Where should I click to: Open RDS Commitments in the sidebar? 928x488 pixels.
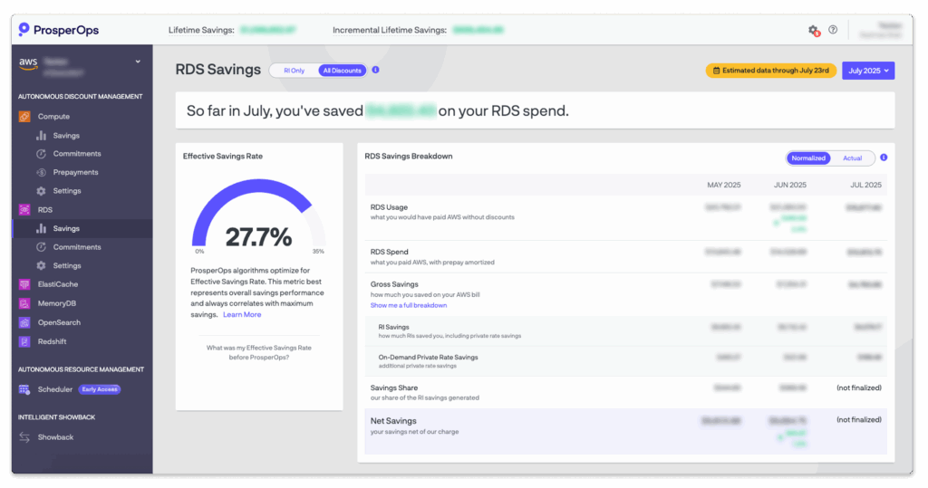tap(76, 247)
